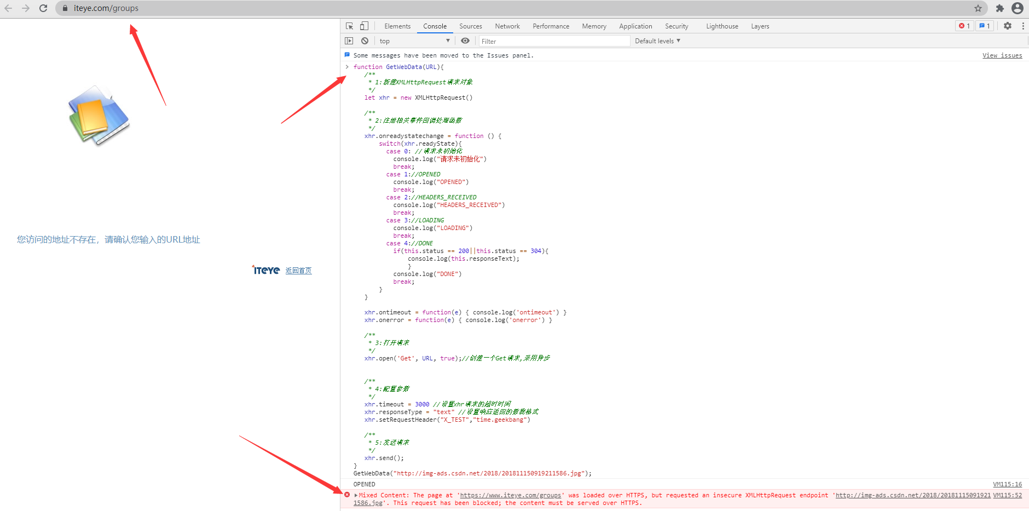The image size is (1029, 511).
Task: Open the 'top' frame context dropdown
Action: point(414,41)
